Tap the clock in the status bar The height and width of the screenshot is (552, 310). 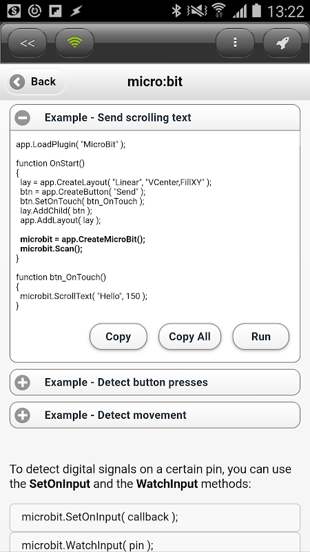point(285,11)
